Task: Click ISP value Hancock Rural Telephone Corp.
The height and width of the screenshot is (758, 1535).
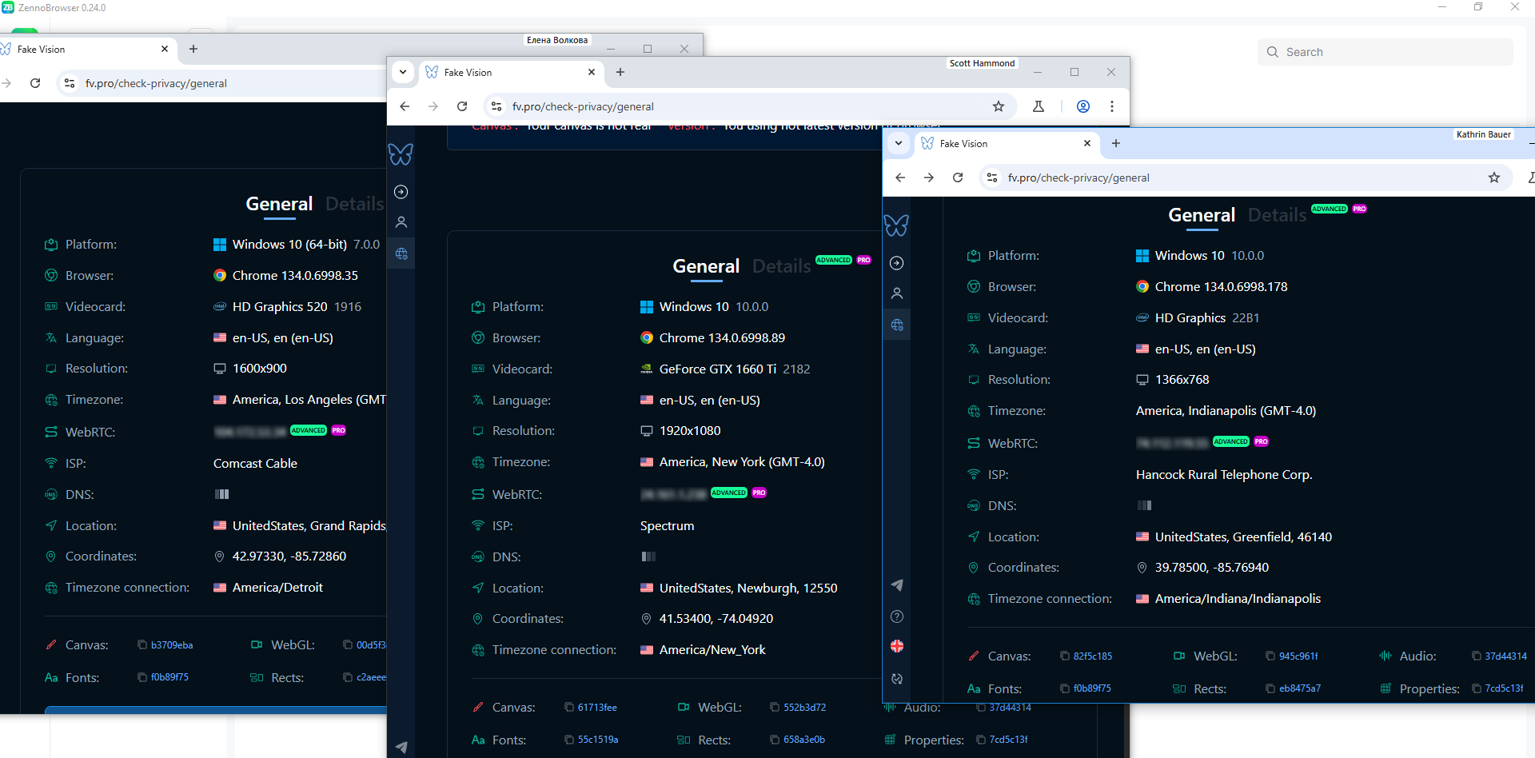Action: pyautogui.click(x=1224, y=475)
